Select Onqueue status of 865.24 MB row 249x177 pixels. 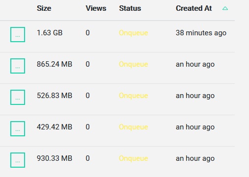click(134, 64)
